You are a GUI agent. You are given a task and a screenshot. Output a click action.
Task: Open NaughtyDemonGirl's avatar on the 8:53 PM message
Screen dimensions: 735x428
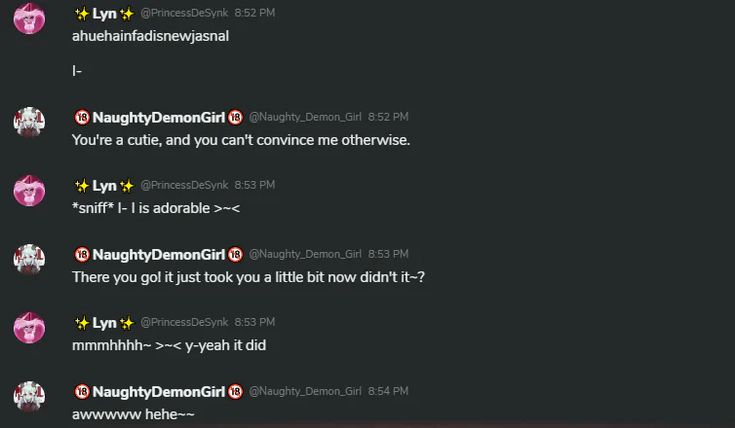coord(29,260)
